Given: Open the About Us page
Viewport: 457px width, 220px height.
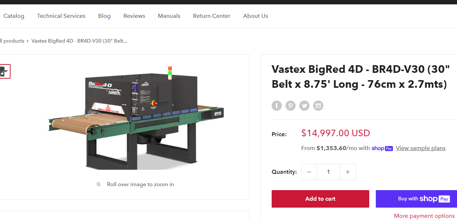Looking at the screenshot, I should (x=255, y=16).
